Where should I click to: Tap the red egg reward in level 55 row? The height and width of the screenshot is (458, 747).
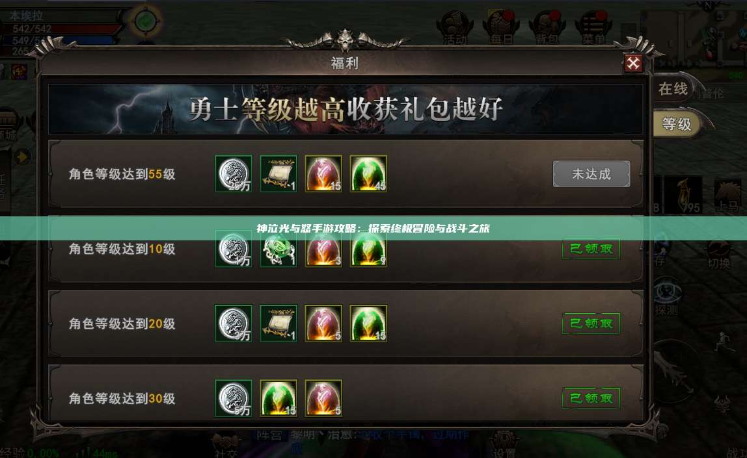(x=323, y=173)
